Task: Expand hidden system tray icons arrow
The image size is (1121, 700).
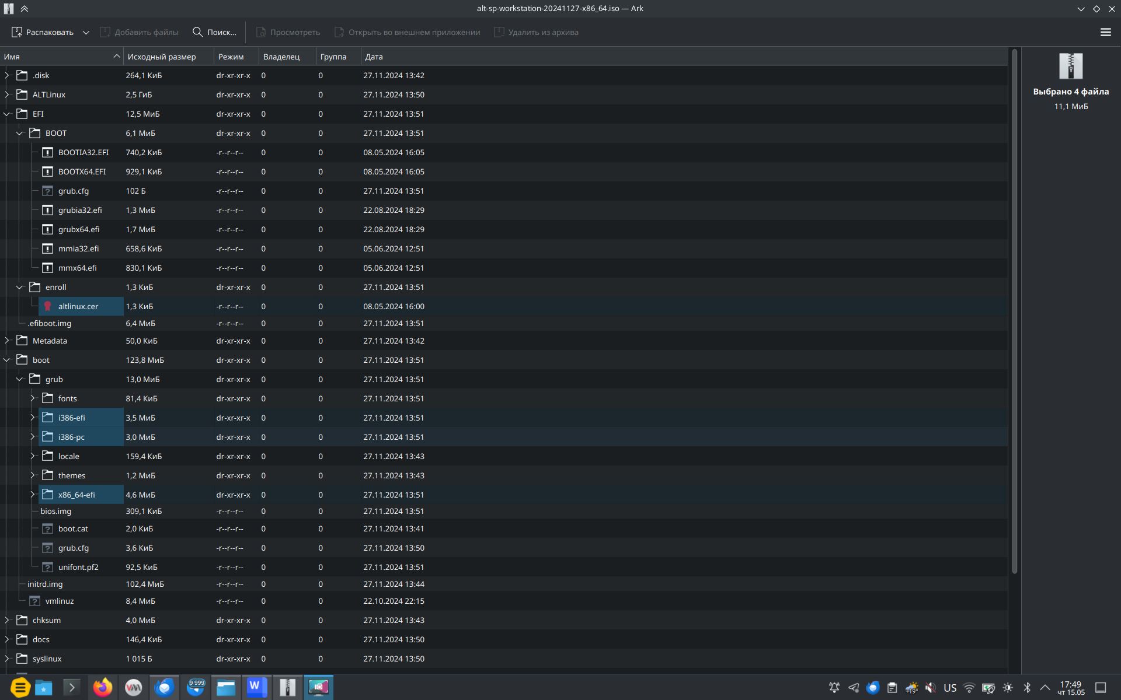Action: point(1045,688)
